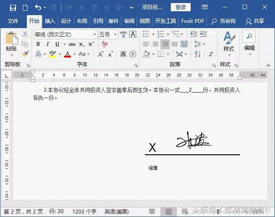Image resolution: width=275 pixels, height=217 pixels.
Task: Create a new blank document from the quick access bar
Action: click(x=25, y=7)
